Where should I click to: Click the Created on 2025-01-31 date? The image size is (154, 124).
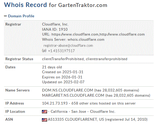(63, 72)
